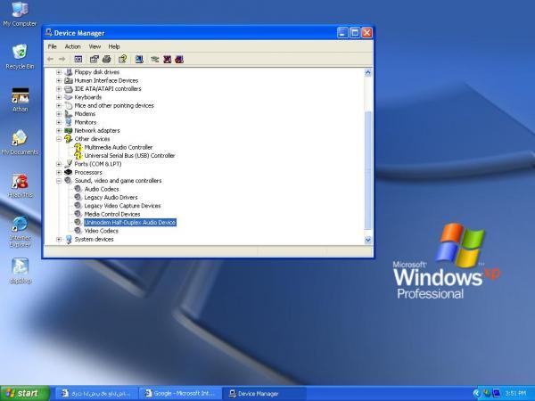Click the last toolbar icon with red circle
535x401 pixels.
click(179, 60)
